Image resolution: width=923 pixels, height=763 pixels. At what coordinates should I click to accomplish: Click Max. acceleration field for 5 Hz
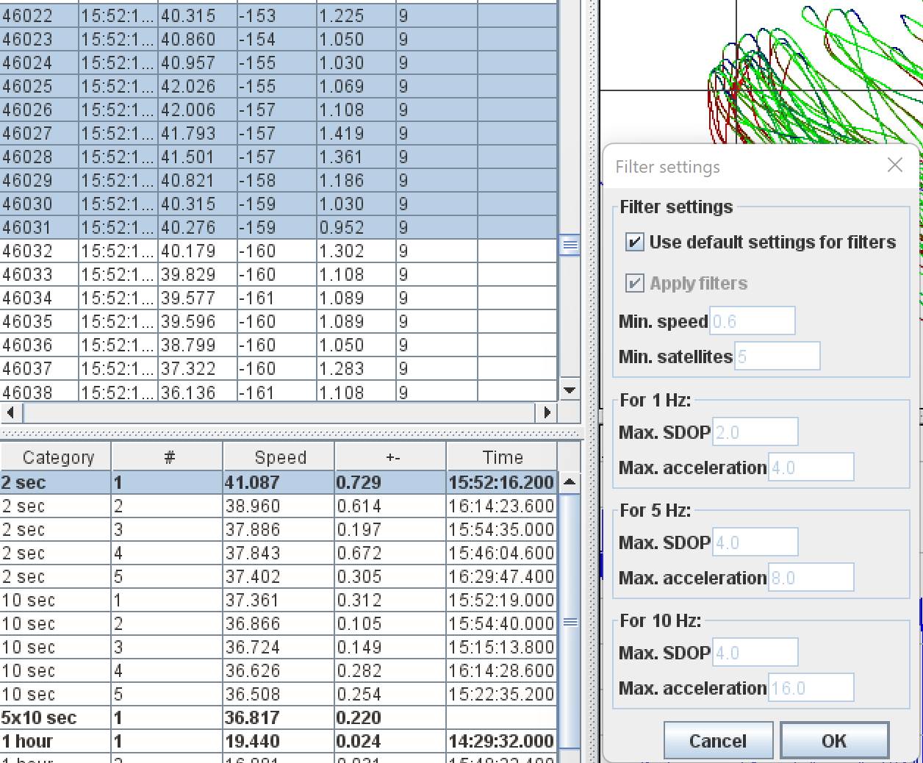811,578
